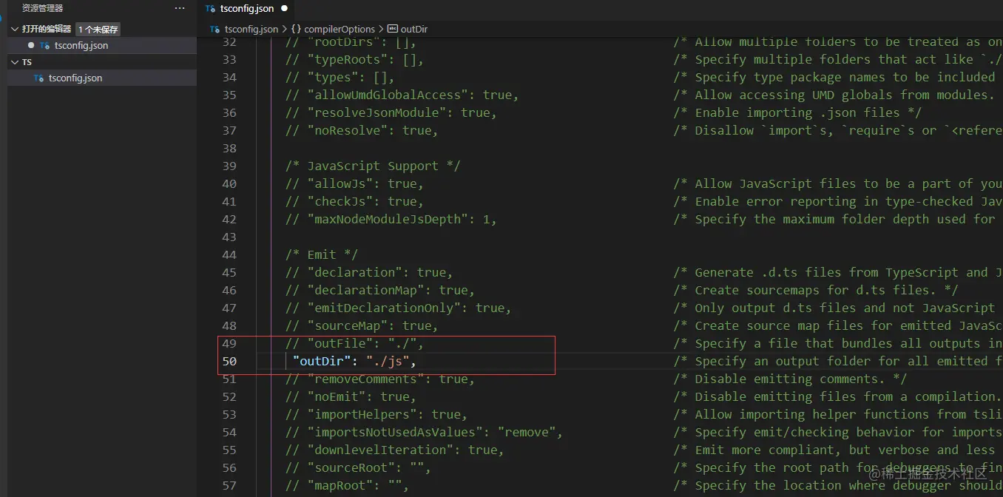Click the "outDir" key on line 50
Screen dimensions: 1003x497
pyautogui.click(x=322, y=361)
